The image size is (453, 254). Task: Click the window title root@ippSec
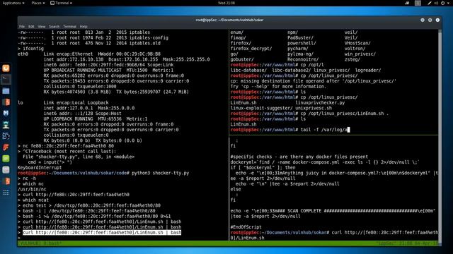pyautogui.click(x=229, y=20)
